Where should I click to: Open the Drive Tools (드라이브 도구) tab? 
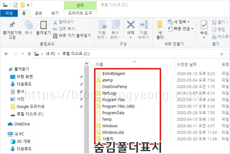tap(80, 13)
